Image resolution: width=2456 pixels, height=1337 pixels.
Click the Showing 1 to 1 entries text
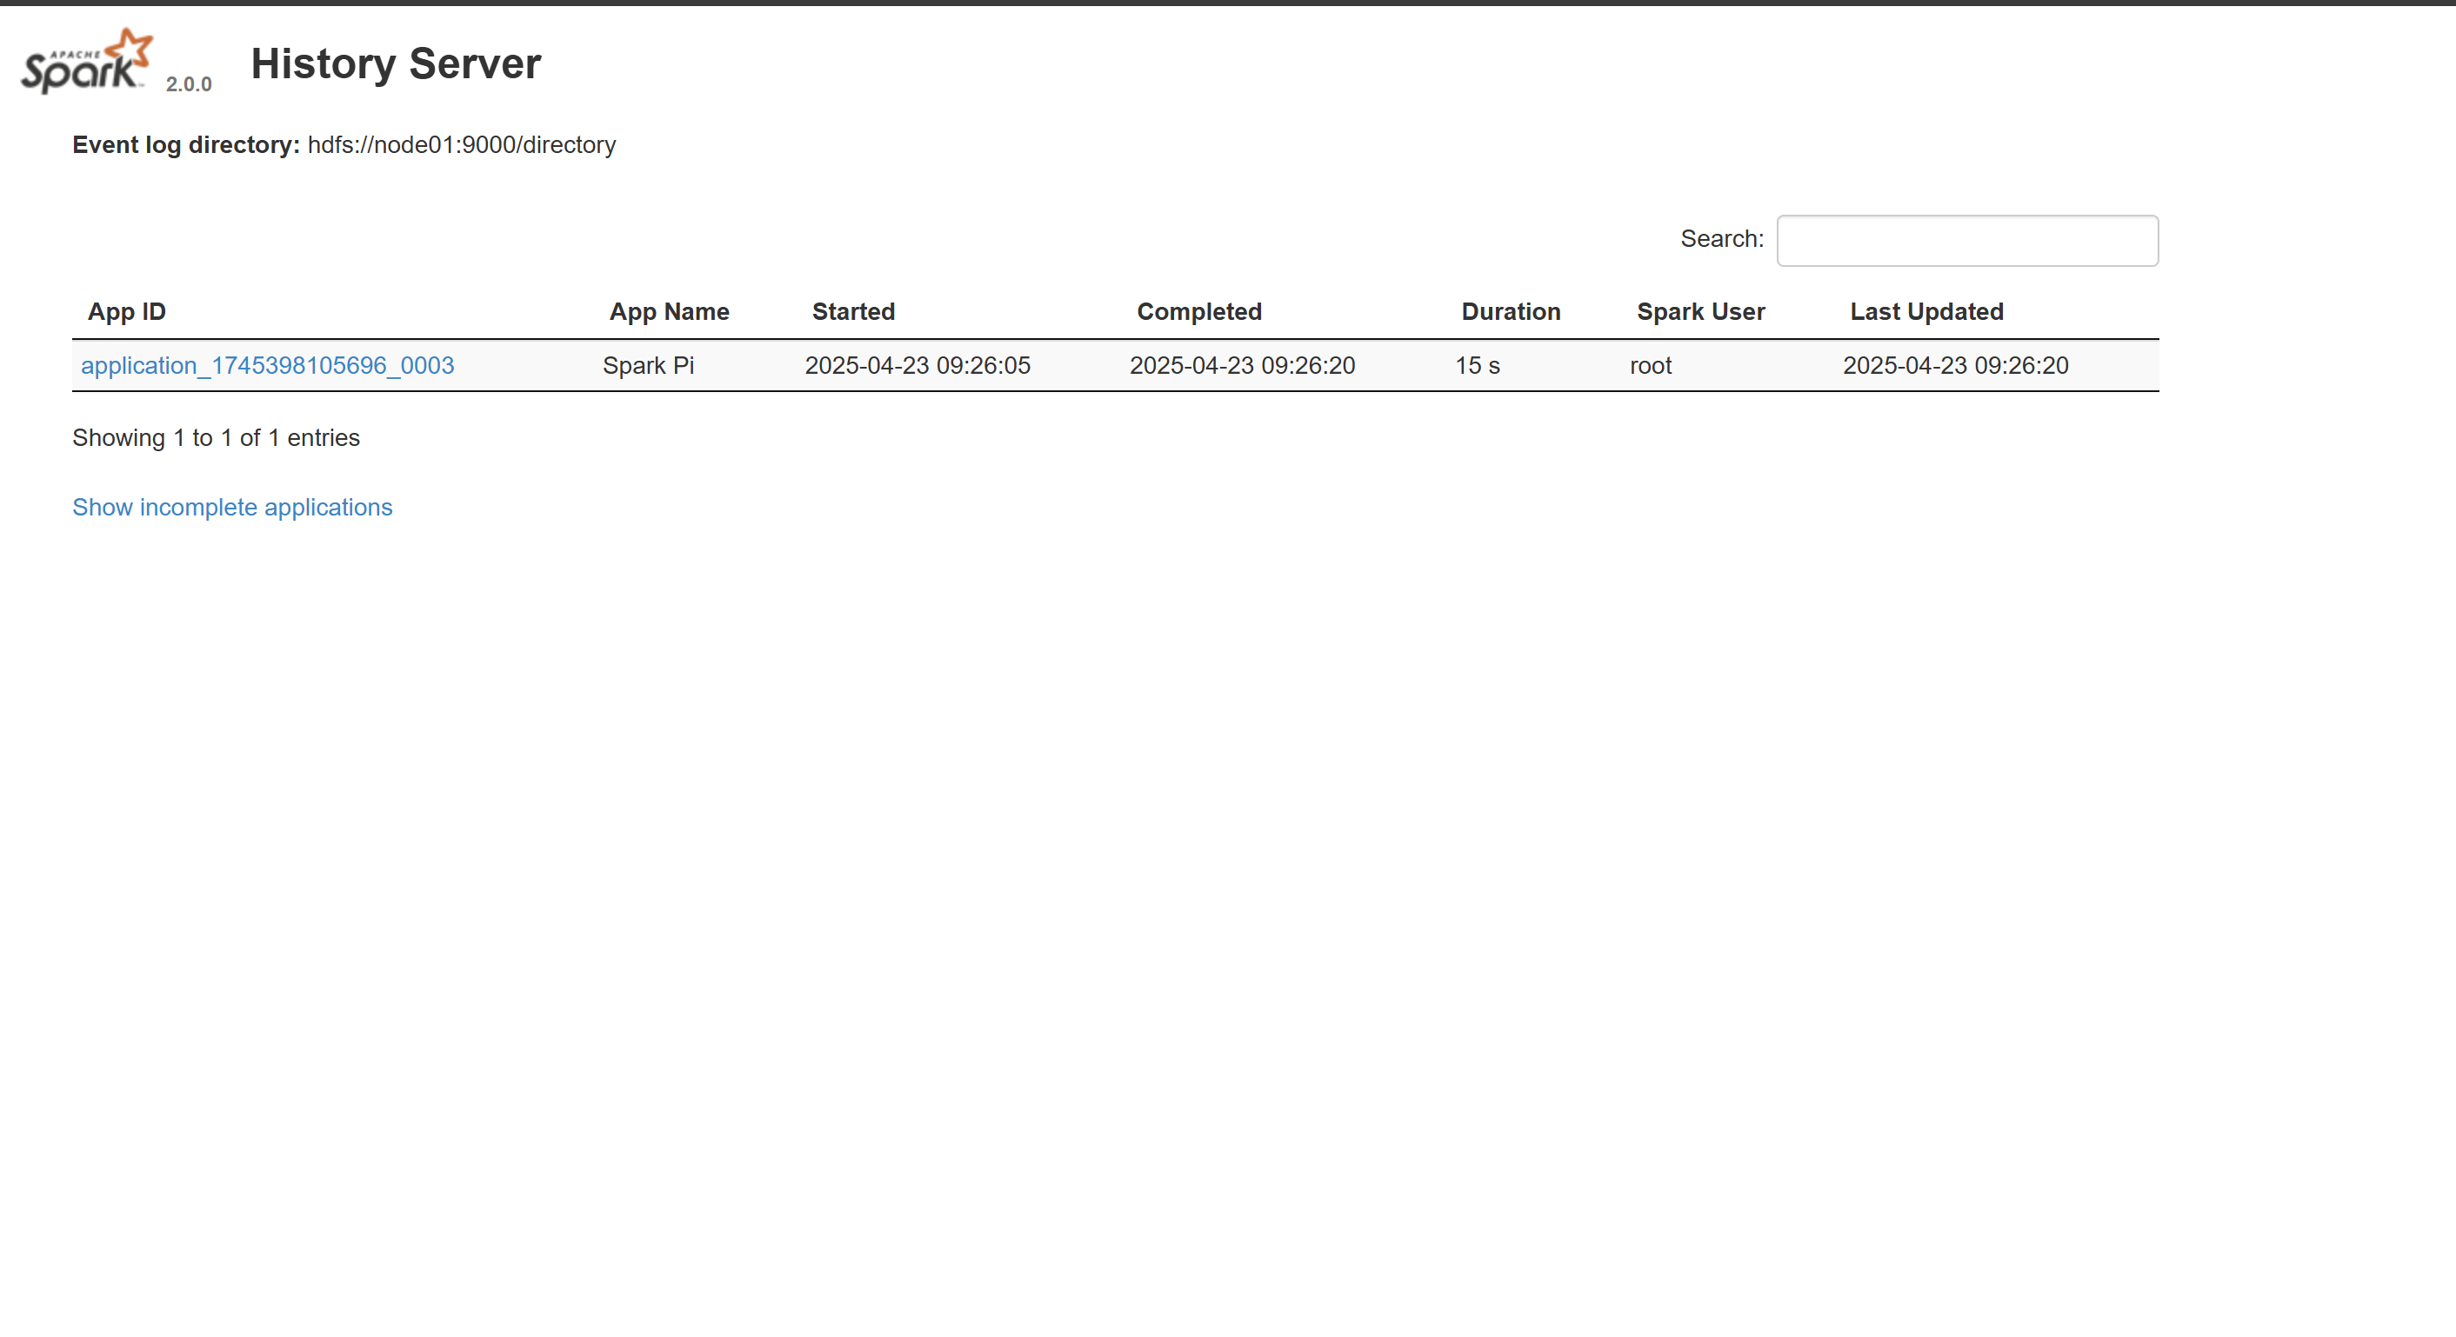216,437
